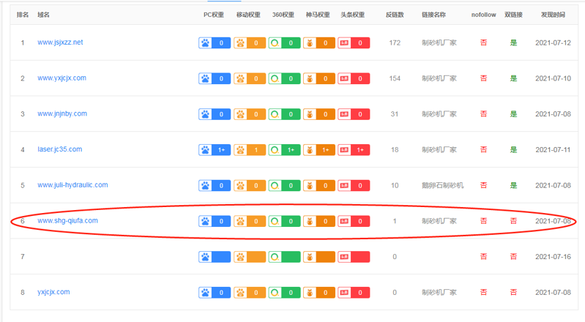
Task: Click the 双链接 column header
Action: coord(513,15)
